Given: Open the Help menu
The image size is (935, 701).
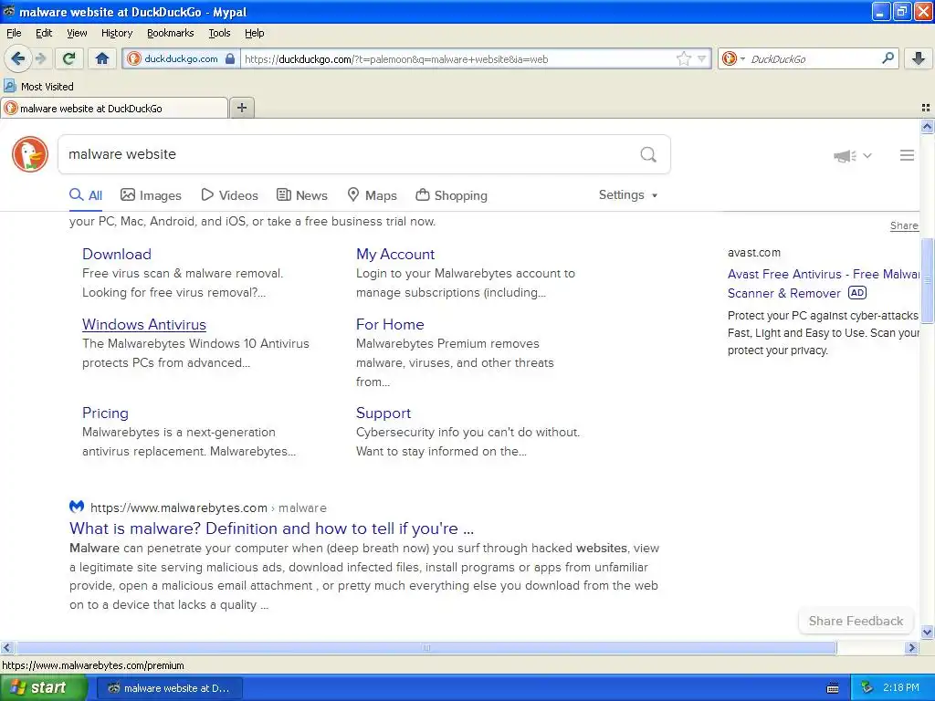Looking at the screenshot, I should point(254,33).
